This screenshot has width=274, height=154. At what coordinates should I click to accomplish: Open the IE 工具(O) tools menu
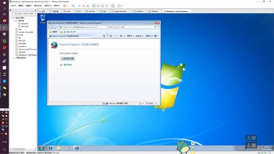point(149,36)
